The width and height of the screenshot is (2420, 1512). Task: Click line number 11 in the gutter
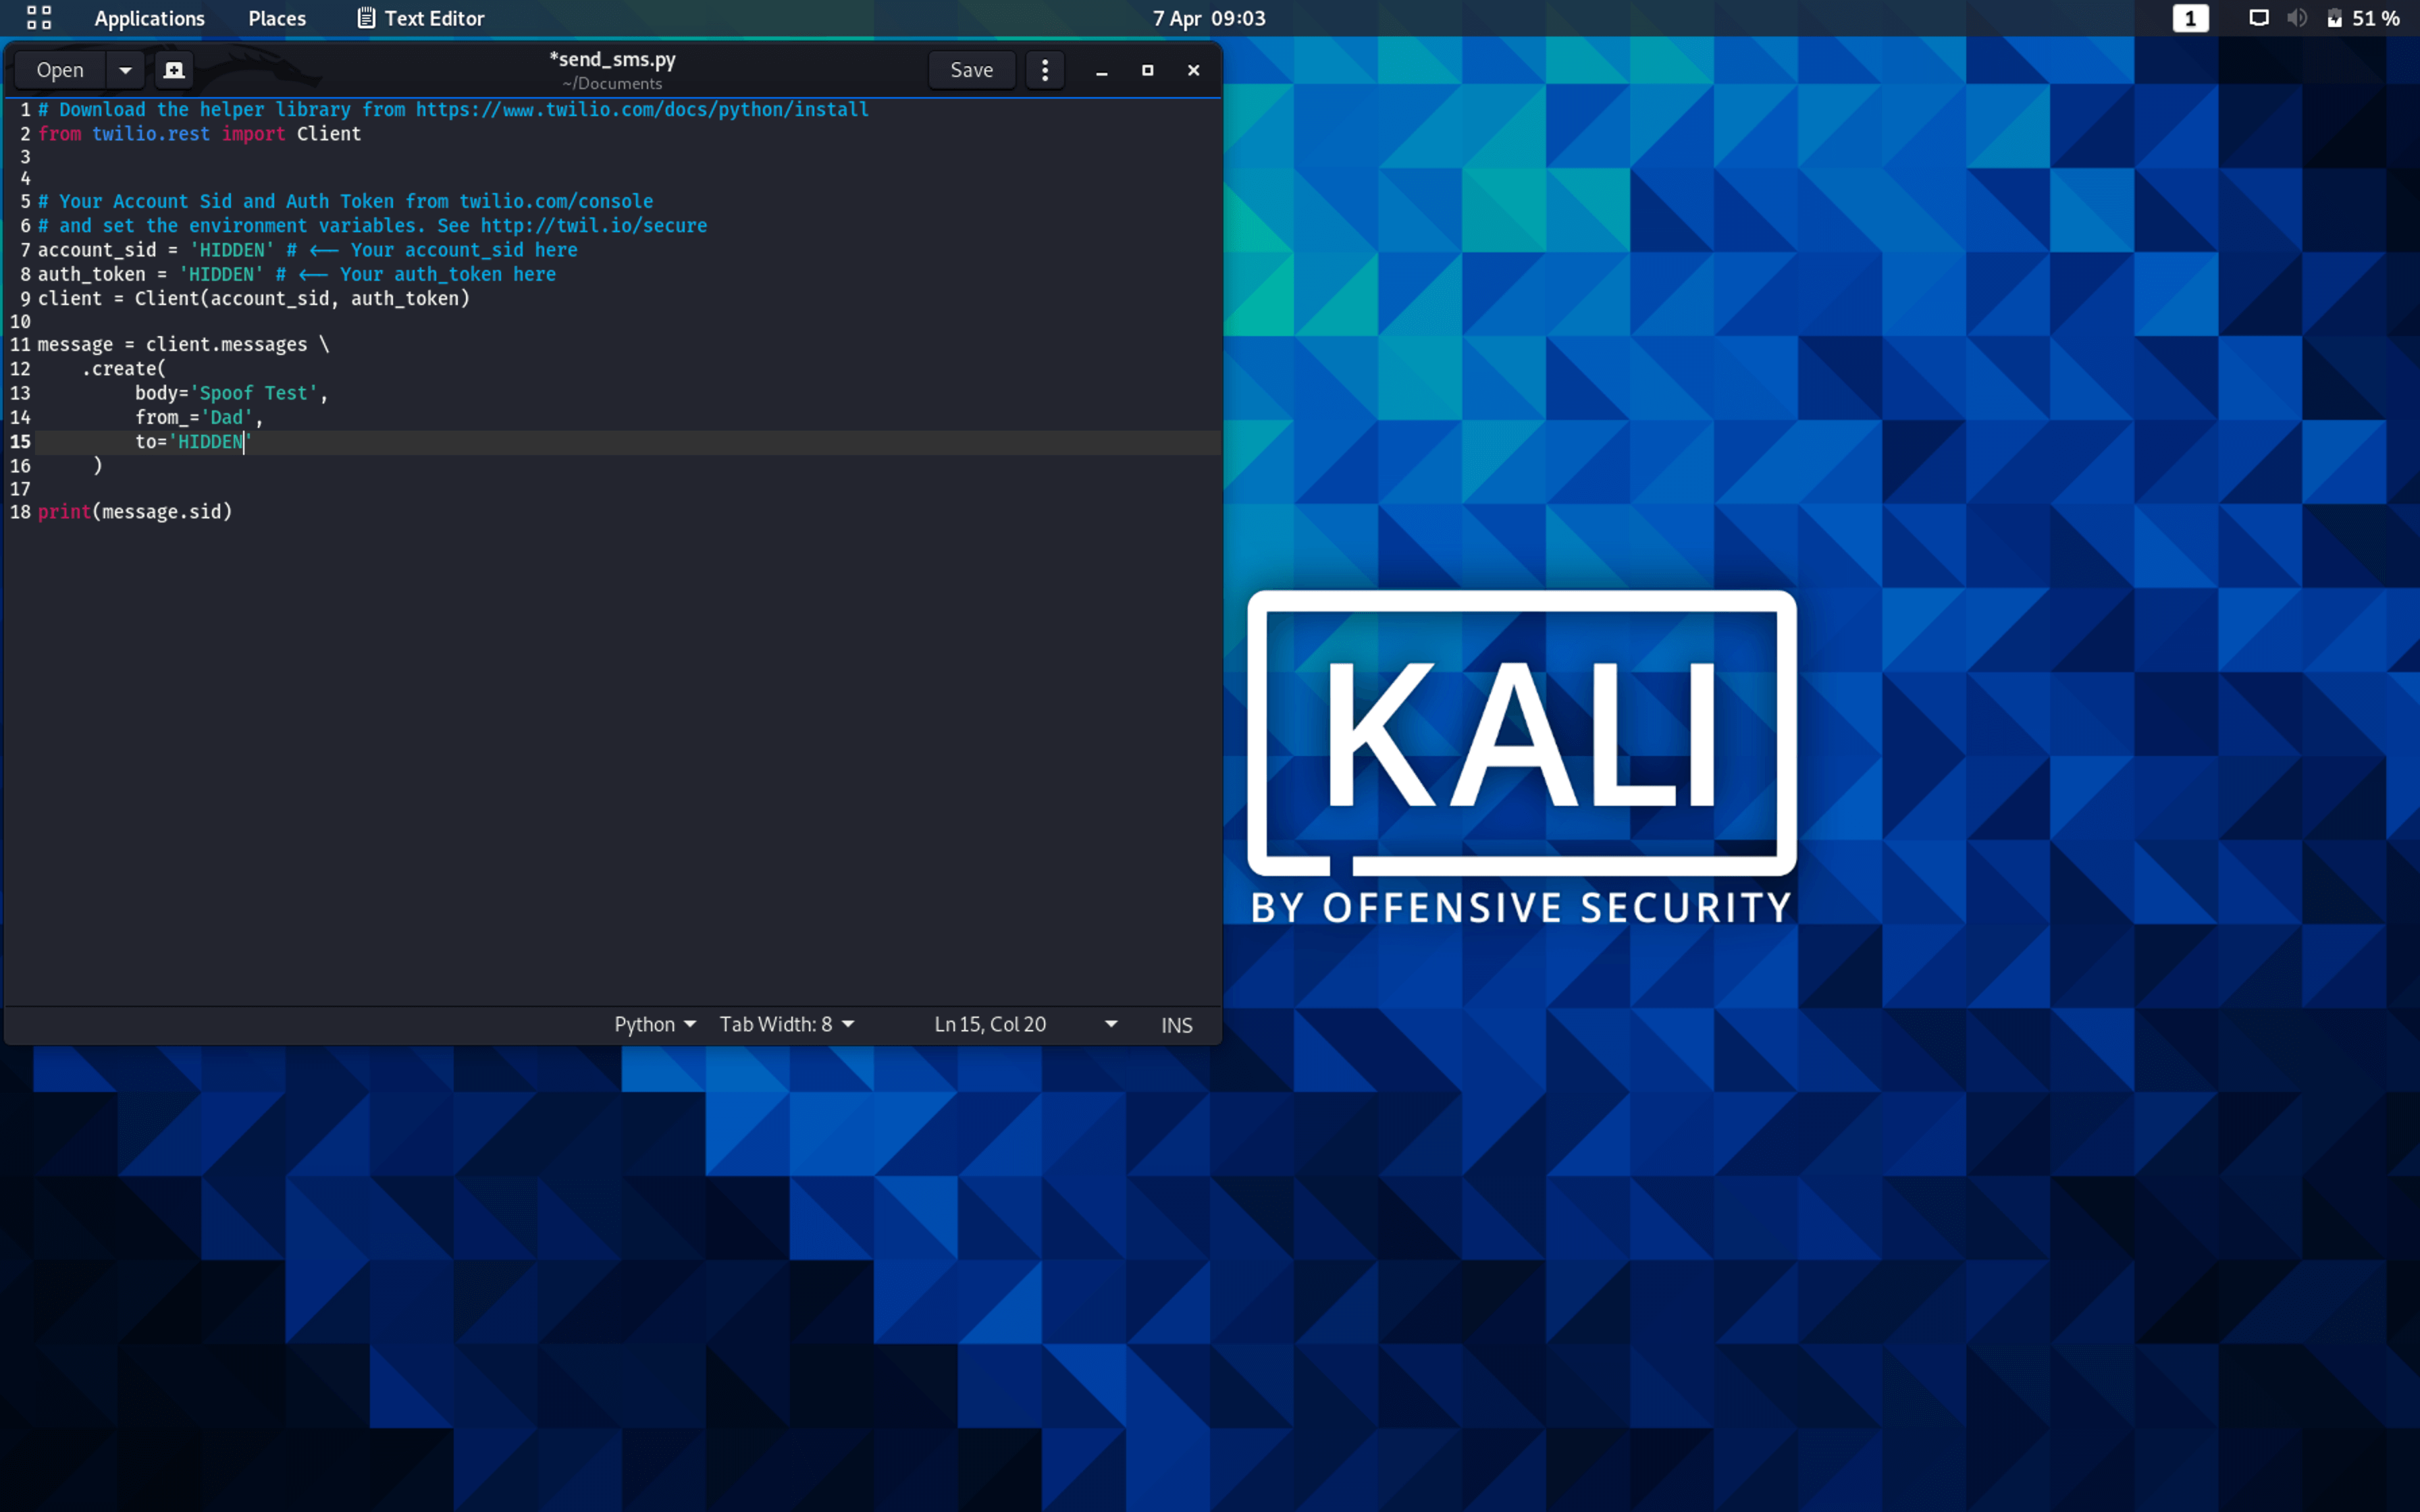20,344
